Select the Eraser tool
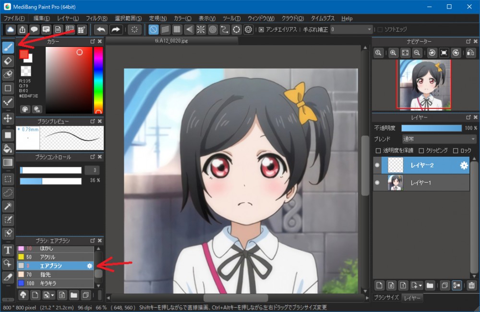The width and height of the screenshot is (480, 312). point(8,61)
